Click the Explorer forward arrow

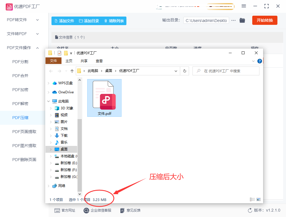tap(59, 71)
